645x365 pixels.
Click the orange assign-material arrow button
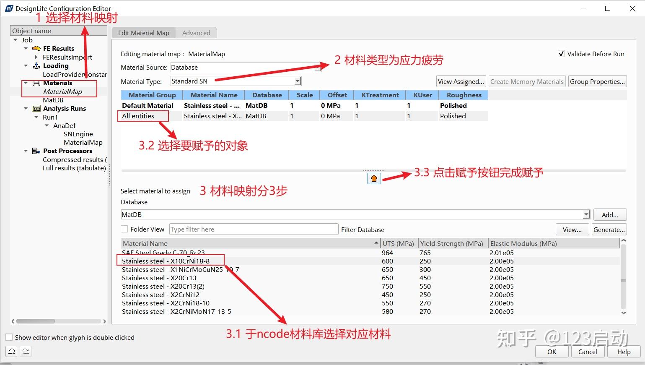[373, 178]
